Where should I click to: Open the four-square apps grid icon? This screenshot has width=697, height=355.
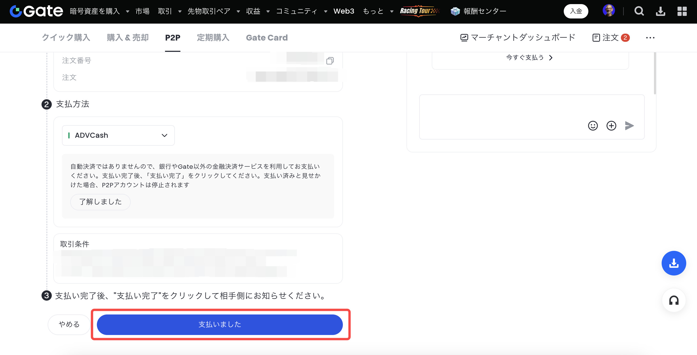pos(682,11)
